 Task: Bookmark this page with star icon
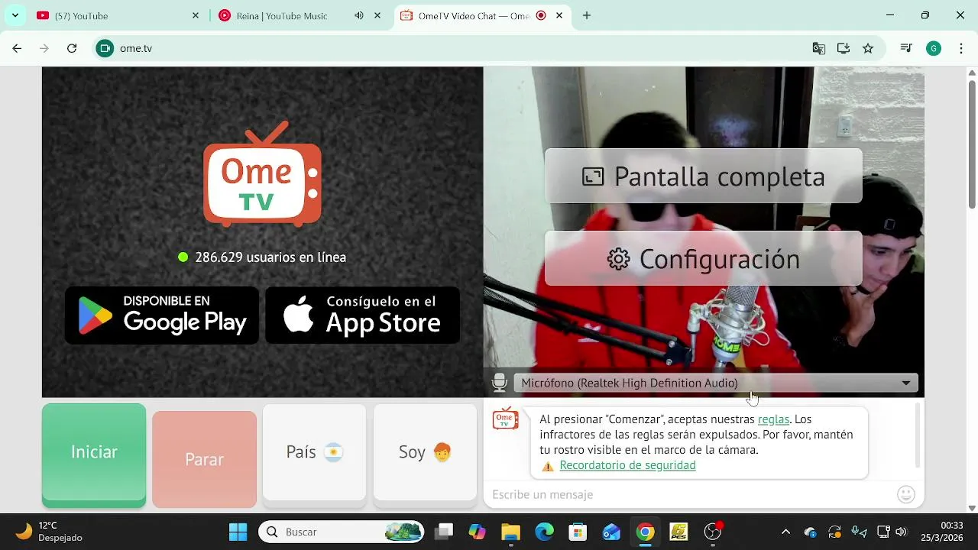tap(868, 48)
